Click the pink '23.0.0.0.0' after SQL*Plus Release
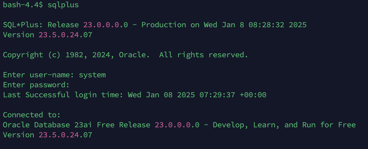Screen dimensions: 368x149 106,25
